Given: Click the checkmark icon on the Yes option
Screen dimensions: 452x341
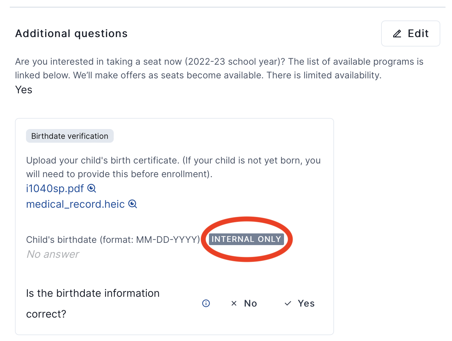Looking at the screenshot, I should (288, 303).
